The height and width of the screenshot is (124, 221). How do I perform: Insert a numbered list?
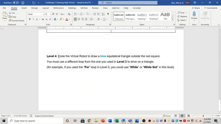pyautogui.click(x=81, y=14)
